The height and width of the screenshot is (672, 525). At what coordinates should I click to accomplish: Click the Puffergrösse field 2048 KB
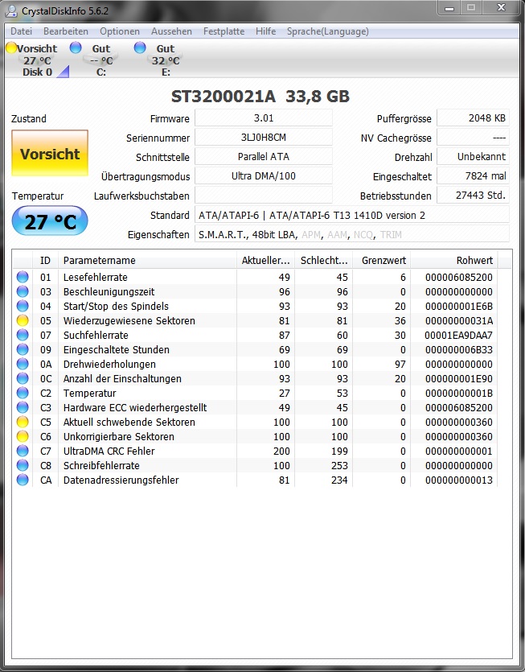tap(473, 117)
